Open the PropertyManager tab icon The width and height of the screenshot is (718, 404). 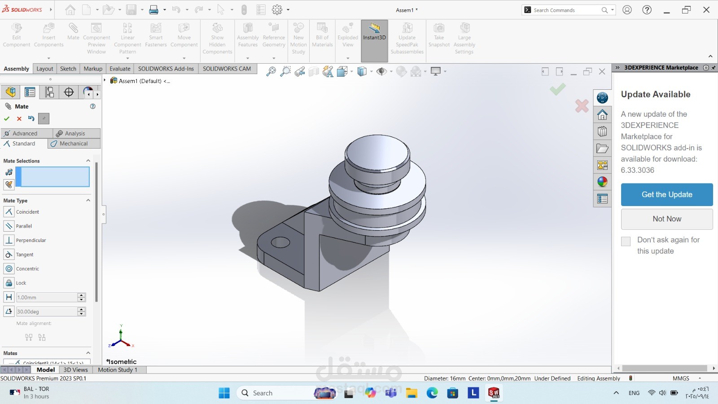30,92
